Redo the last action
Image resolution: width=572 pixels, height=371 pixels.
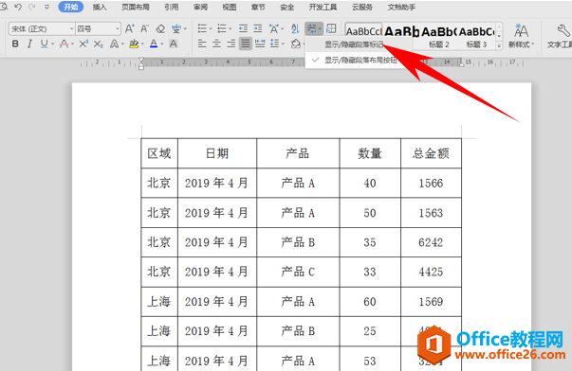coord(31,7)
